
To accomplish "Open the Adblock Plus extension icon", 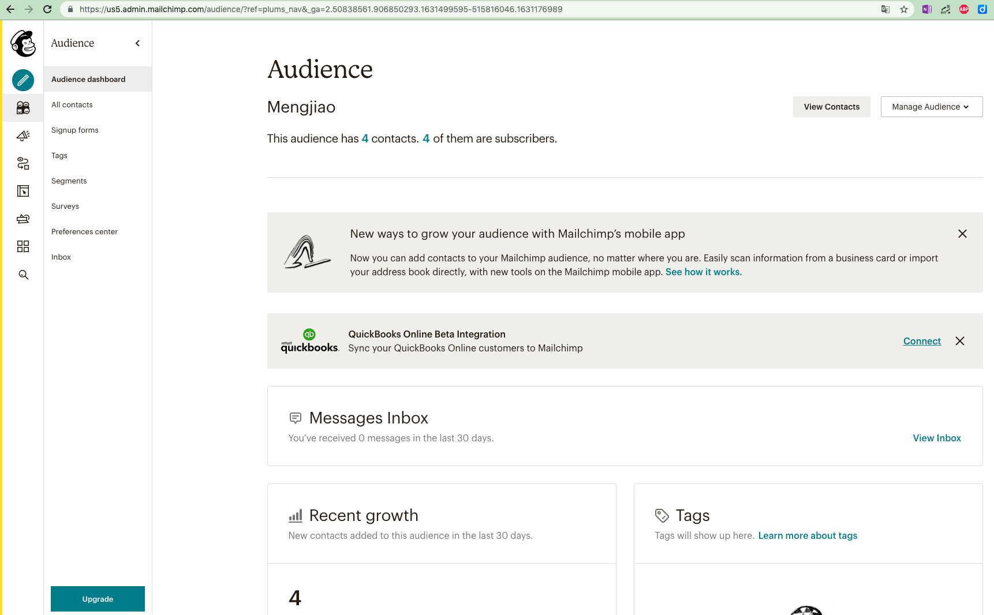I will pyautogui.click(x=964, y=9).
